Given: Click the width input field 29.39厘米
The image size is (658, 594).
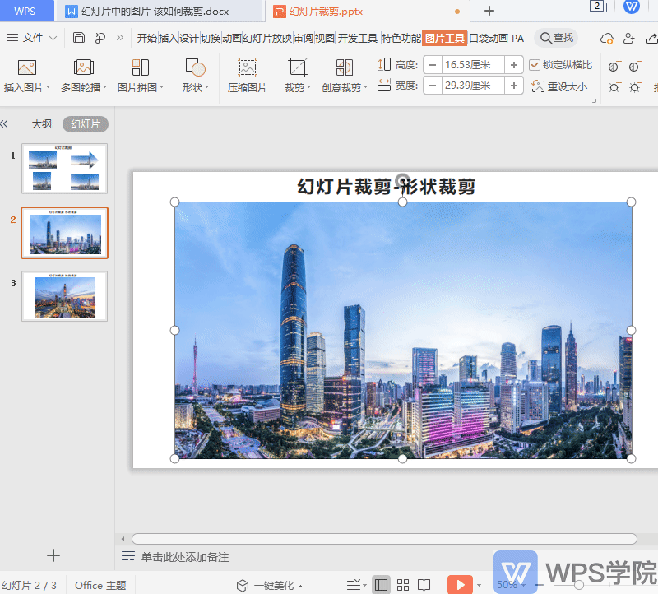Looking at the screenshot, I should (473, 86).
